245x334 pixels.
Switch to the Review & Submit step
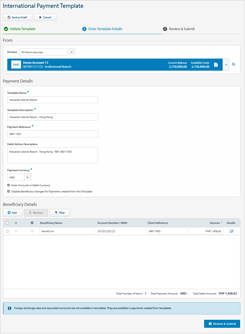[x=182, y=29]
